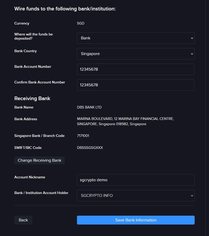Click the Account Nickname input field
The image size is (209, 236).
136,180
